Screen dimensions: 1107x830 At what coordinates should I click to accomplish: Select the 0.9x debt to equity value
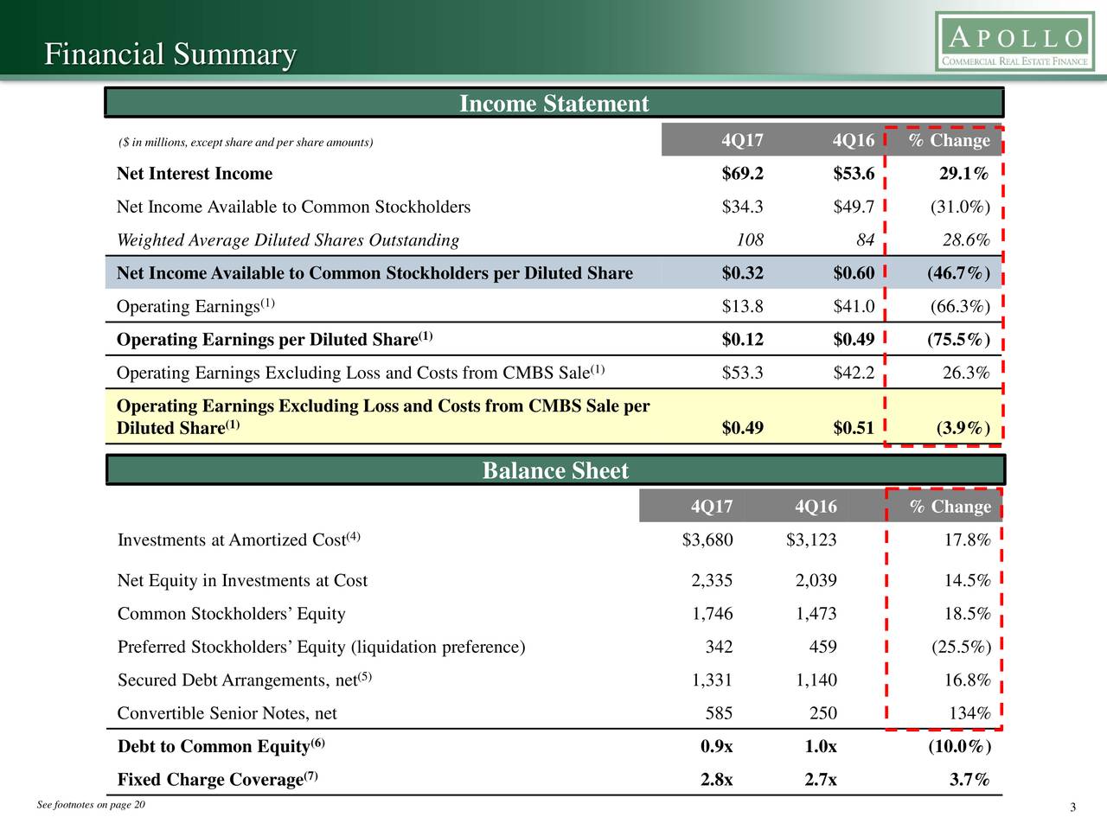(x=717, y=746)
